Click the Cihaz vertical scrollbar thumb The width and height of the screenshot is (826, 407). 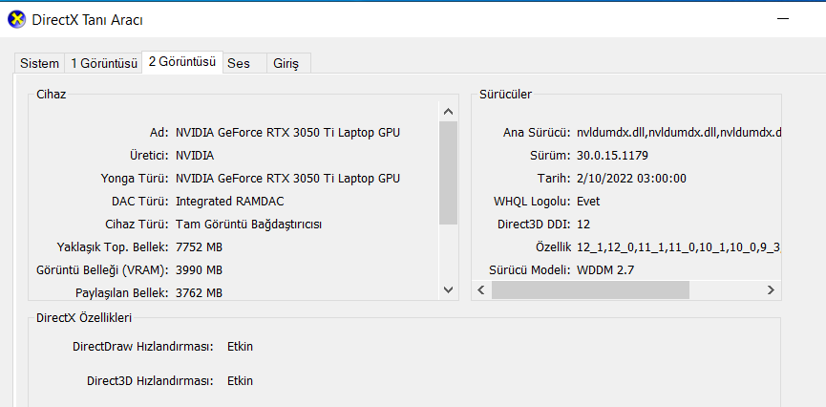[449, 172]
